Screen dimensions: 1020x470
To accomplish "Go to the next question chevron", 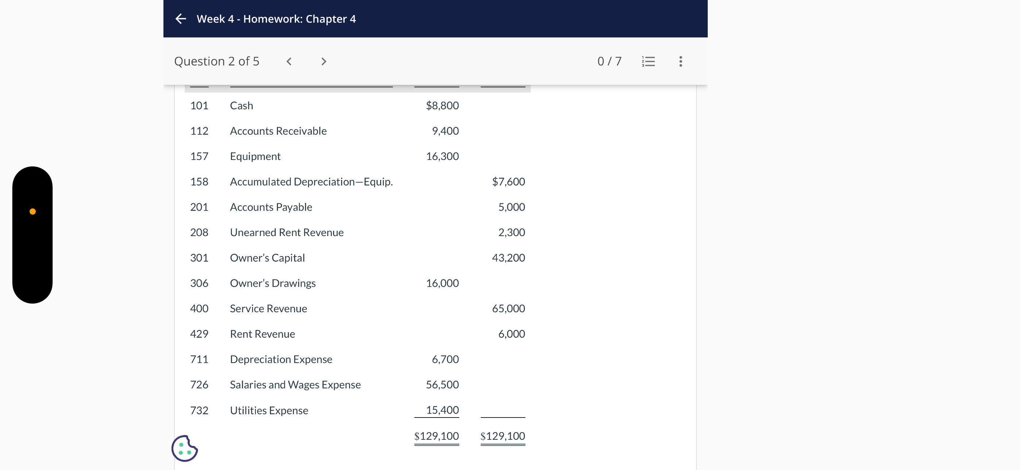I will coord(324,61).
